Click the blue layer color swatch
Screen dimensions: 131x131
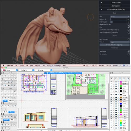point(121,104)
